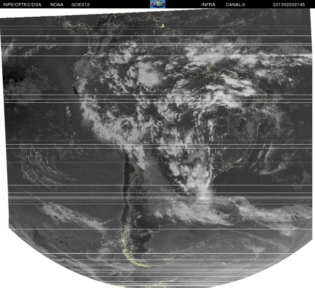Click the NOAA label in header
The height and width of the screenshot is (288, 315).
(x=57, y=5)
